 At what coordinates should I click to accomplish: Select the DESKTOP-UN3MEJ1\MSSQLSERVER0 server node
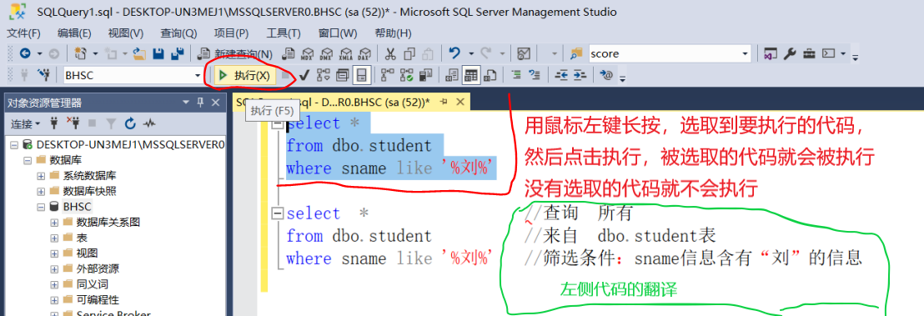[x=130, y=144]
